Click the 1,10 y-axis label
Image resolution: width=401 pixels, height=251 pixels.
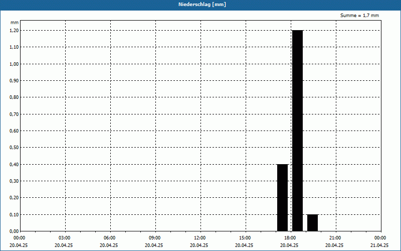pyautogui.click(x=14, y=47)
